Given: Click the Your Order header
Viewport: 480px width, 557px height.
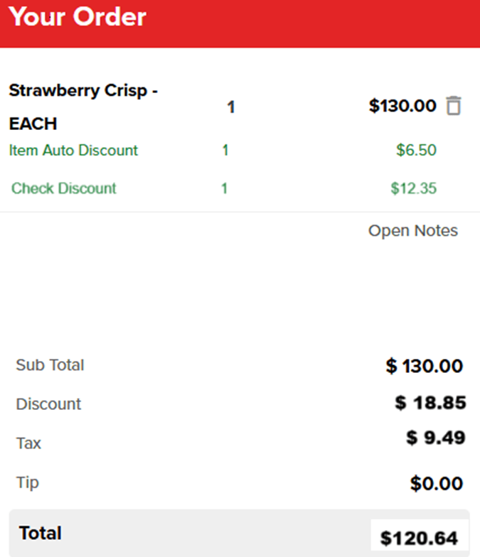Looking at the screenshot, I should [x=78, y=17].
